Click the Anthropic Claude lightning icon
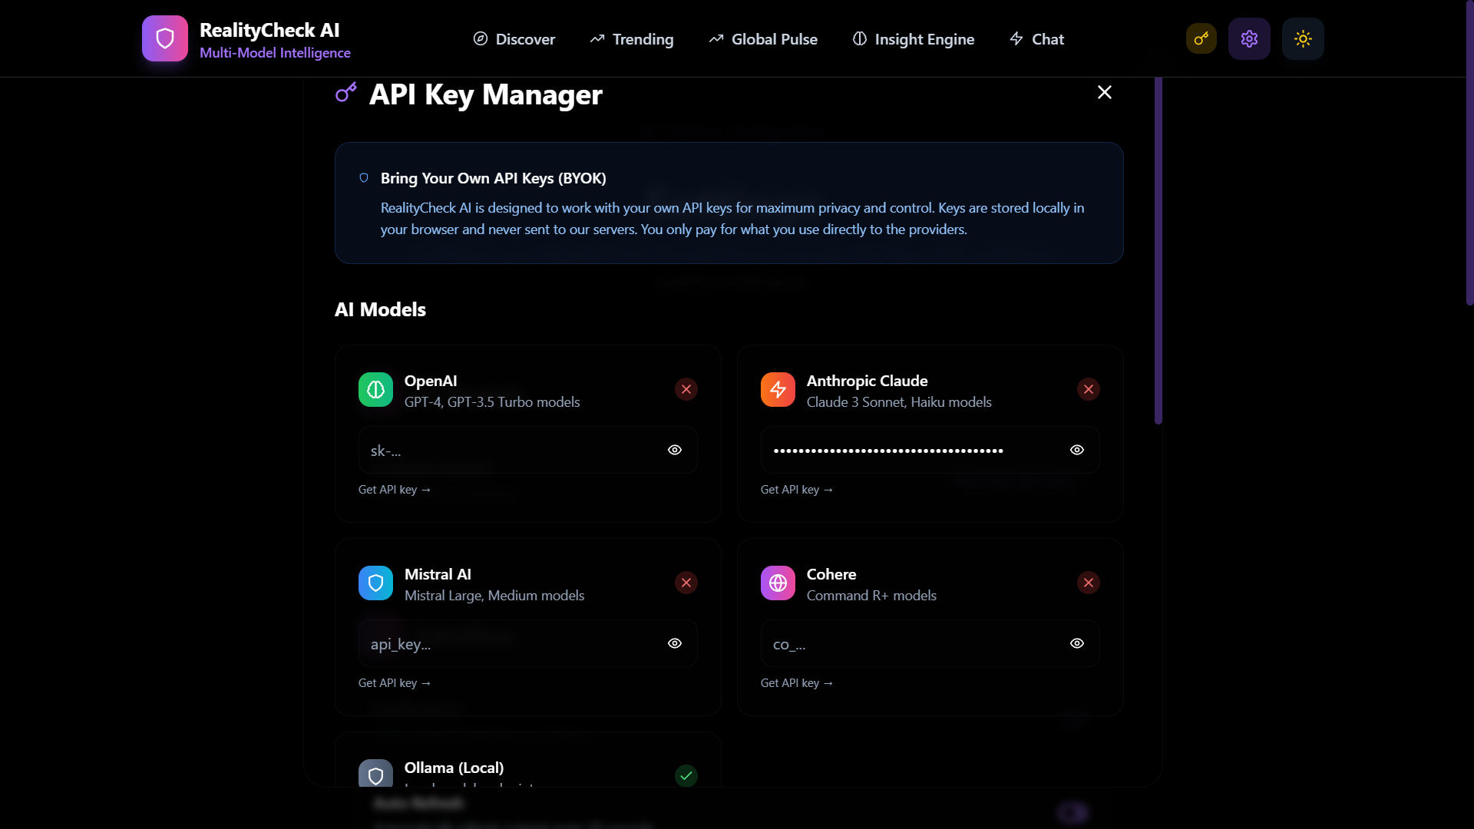 point(778,390)
